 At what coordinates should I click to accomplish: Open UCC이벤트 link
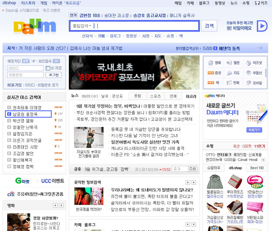(x=52, y=181)
